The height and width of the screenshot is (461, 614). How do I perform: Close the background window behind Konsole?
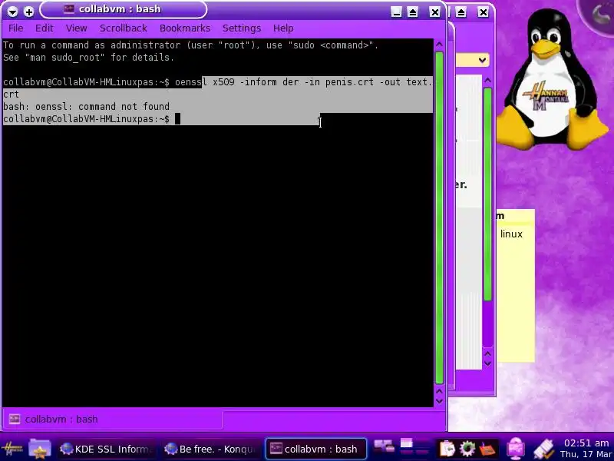pyautogui.click(x=484, y=12)
